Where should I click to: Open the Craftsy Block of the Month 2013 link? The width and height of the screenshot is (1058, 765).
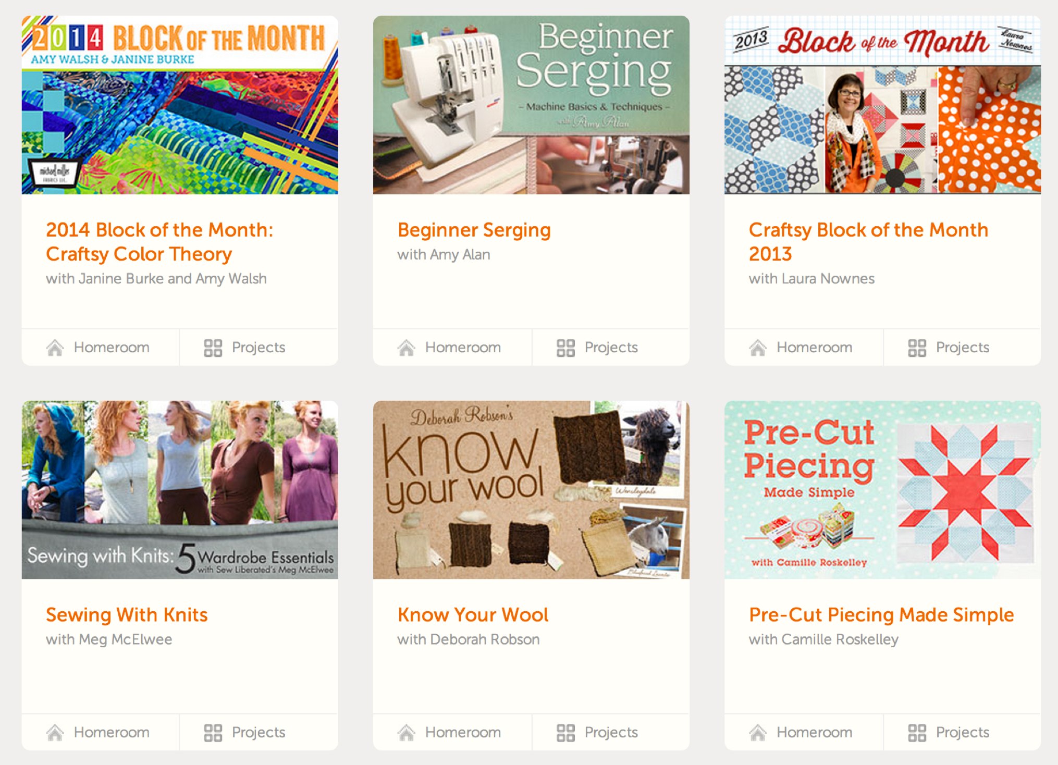[x=868, y=241]
